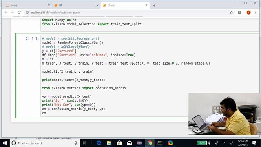View site information icon in address bar
261x147 pixels.
coord(27,13)
